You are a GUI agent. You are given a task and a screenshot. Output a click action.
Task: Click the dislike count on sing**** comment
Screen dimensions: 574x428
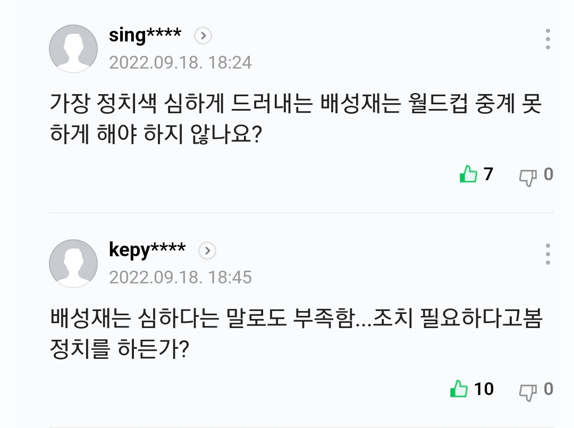click(548, 174)
